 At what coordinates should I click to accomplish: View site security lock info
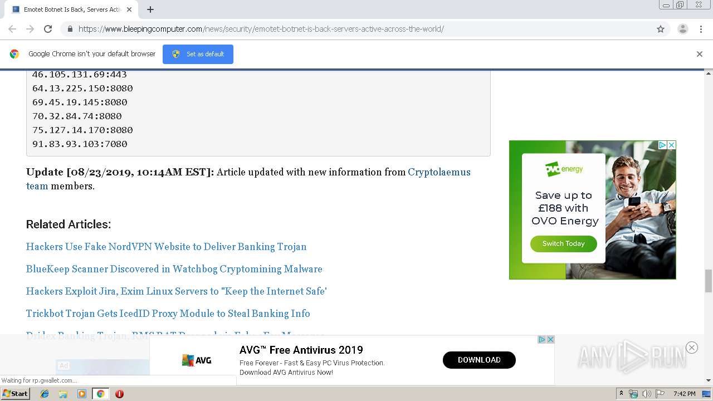70,29
